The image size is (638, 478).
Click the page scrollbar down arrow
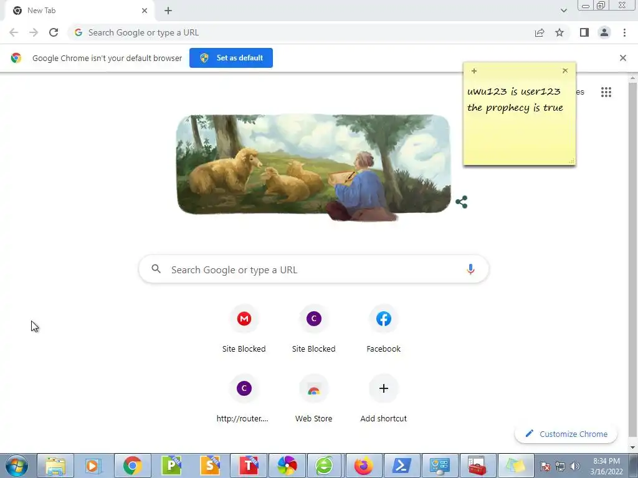point(632,448)
